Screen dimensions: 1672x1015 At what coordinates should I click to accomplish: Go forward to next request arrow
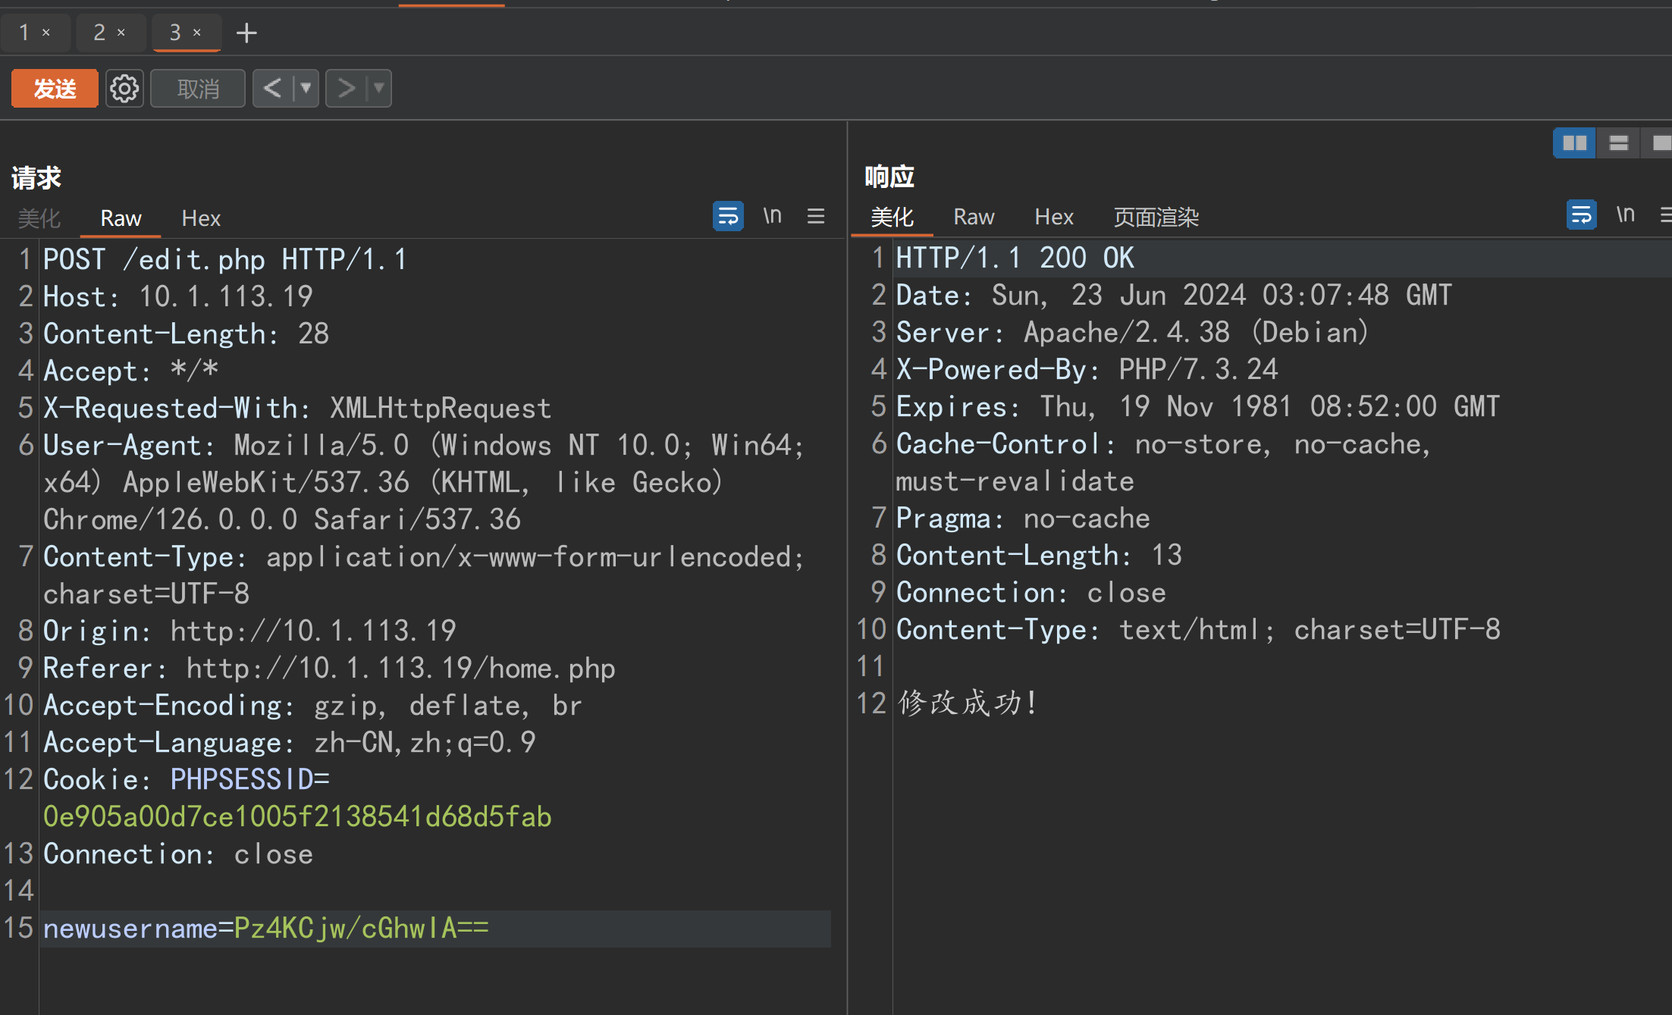(x=346, y=89)
